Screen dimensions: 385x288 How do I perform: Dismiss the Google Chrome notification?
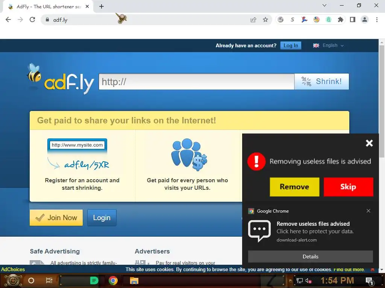[x=368, y=211]
